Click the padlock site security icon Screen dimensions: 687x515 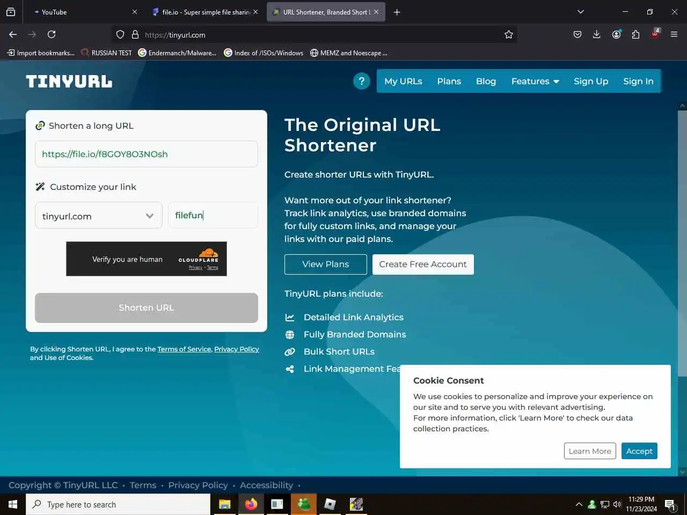point(135,34)
